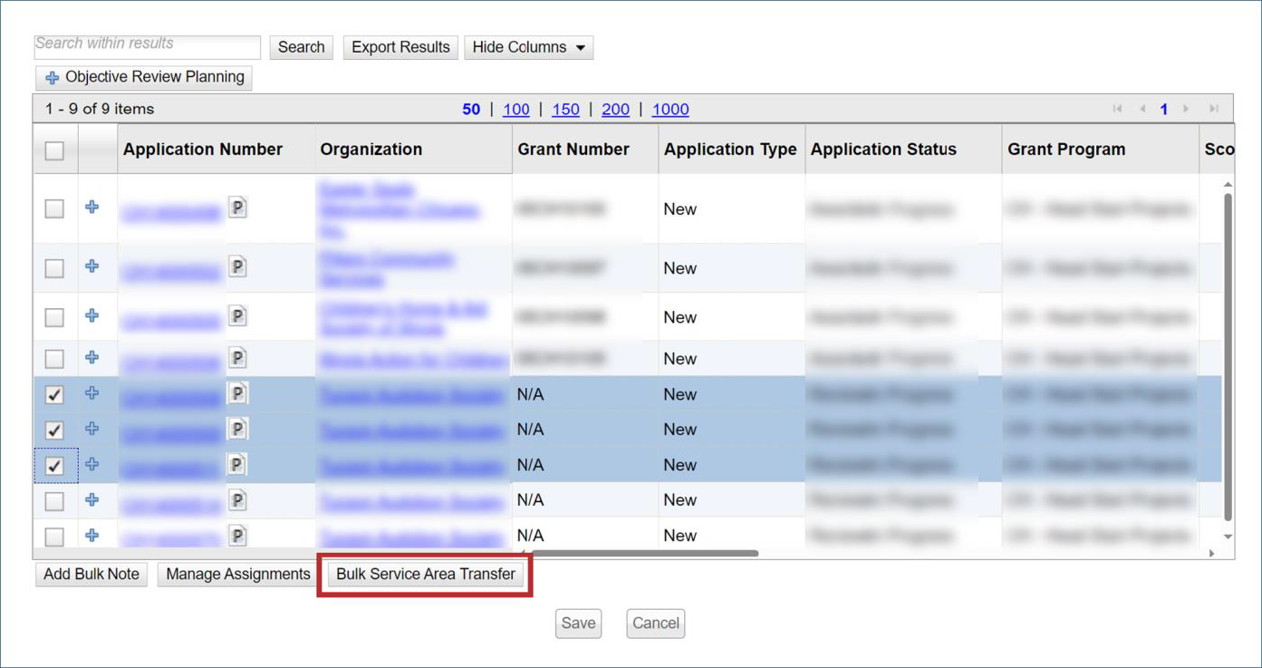Screen dimensions: 1262x668
Task: Uncheck the first selected highlighted row's checkbox
Action: (54, 395)
